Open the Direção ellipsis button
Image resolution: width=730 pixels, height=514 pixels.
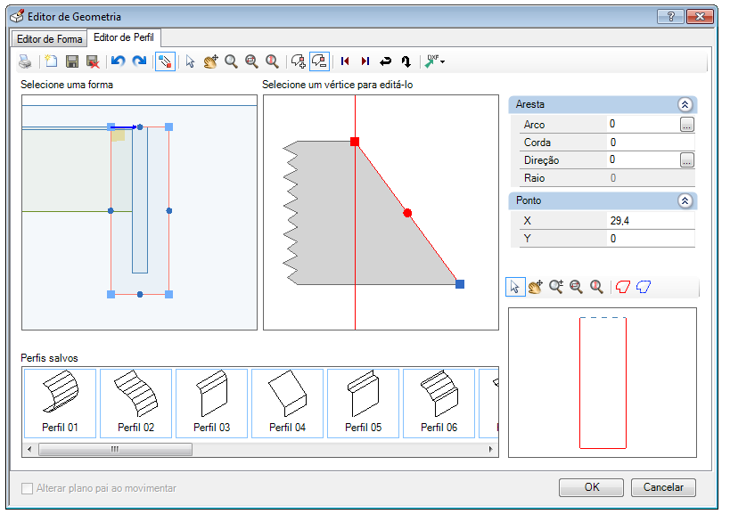pos(686,160)
